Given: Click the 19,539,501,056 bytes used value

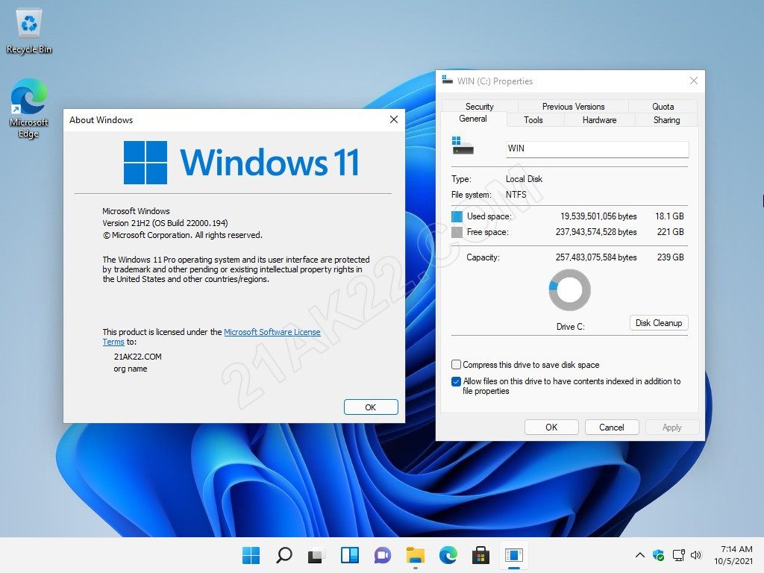Looking at the screenshot, I should [x=598, y=216].
